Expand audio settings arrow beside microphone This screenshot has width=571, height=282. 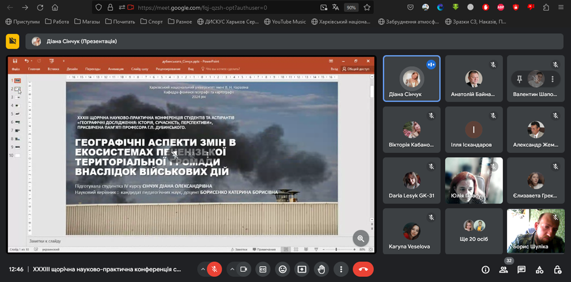(203, 269)
